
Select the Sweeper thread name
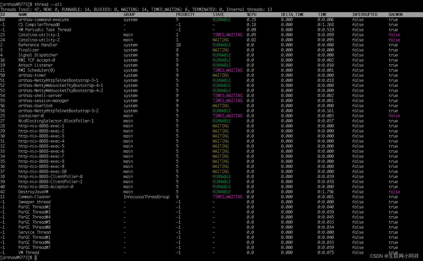click(x=35, y=202)
